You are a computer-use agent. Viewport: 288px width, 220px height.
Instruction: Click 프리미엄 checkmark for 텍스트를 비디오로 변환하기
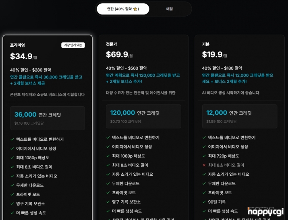coord(12,139)
